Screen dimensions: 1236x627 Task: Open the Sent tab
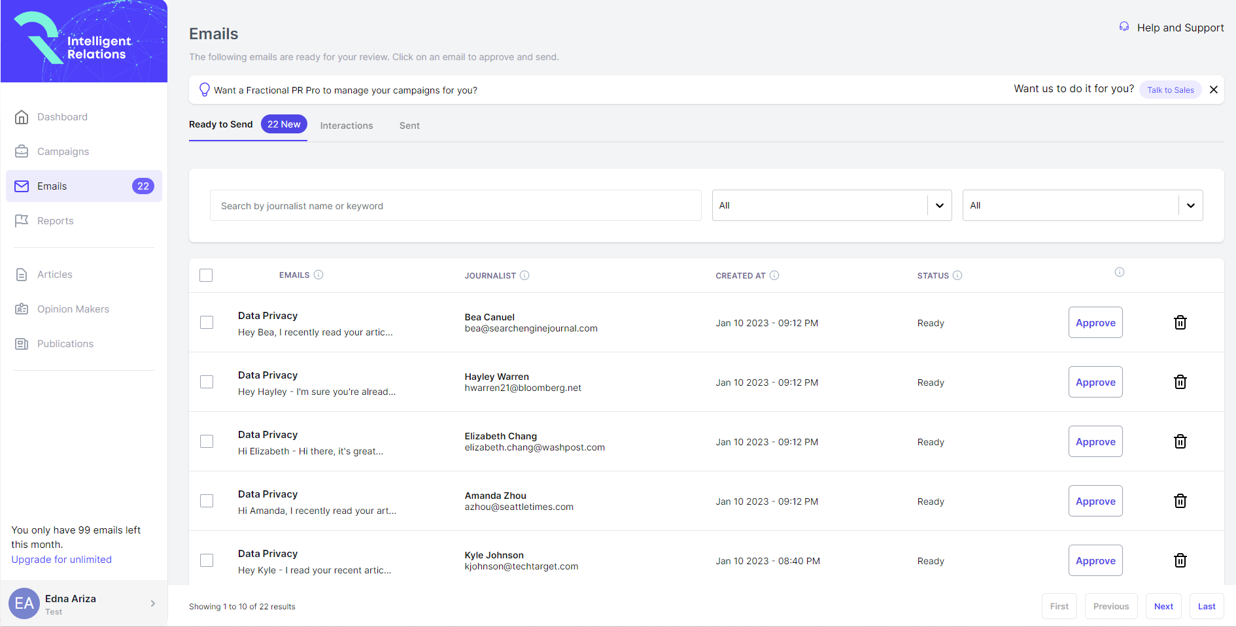409,126
